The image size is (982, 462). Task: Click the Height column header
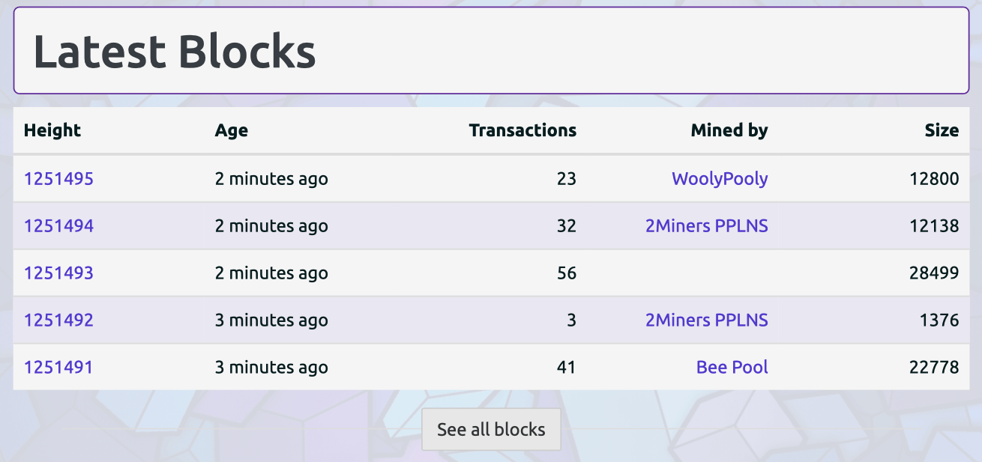52,130
